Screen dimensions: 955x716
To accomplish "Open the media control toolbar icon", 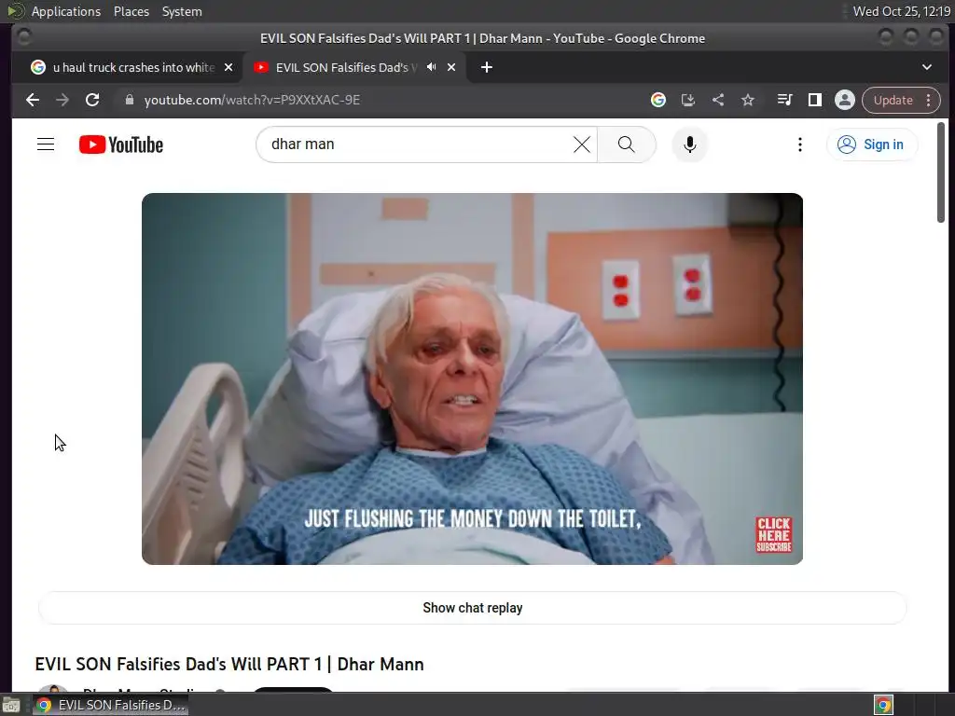I will coord(785,100).
